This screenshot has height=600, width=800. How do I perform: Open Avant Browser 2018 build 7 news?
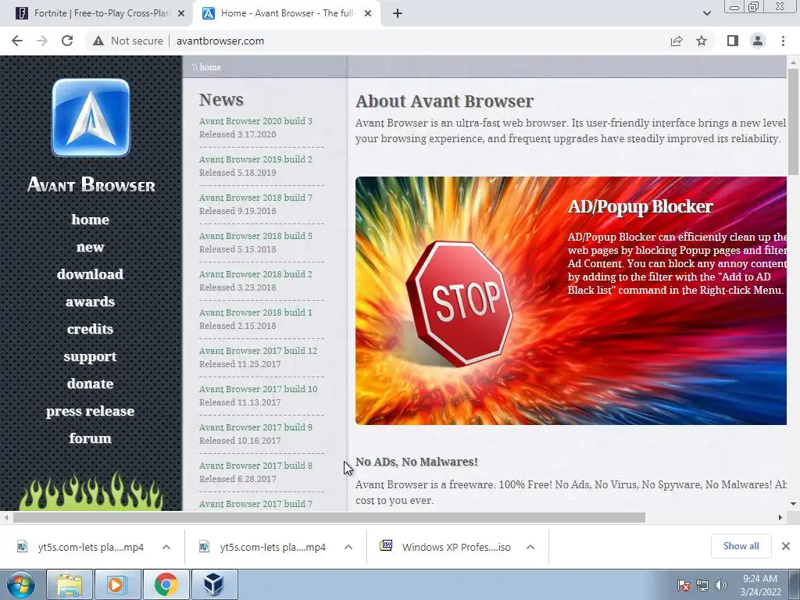pos(255,198)
